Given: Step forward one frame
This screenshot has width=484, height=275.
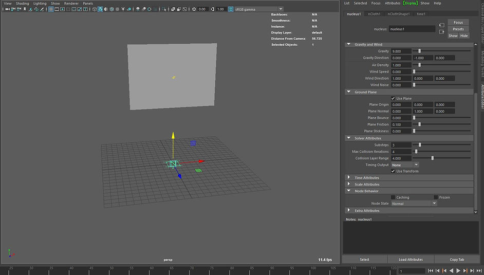Looking at the screenshot, I should point(472,271).
